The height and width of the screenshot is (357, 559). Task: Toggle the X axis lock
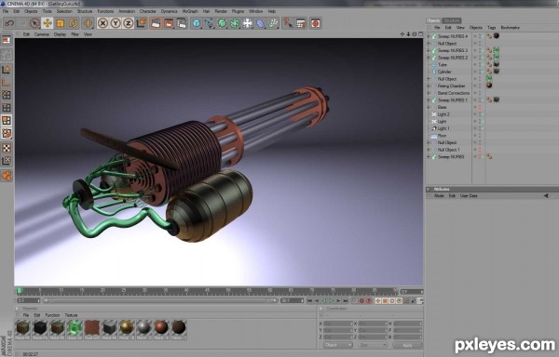click(102, 23)
